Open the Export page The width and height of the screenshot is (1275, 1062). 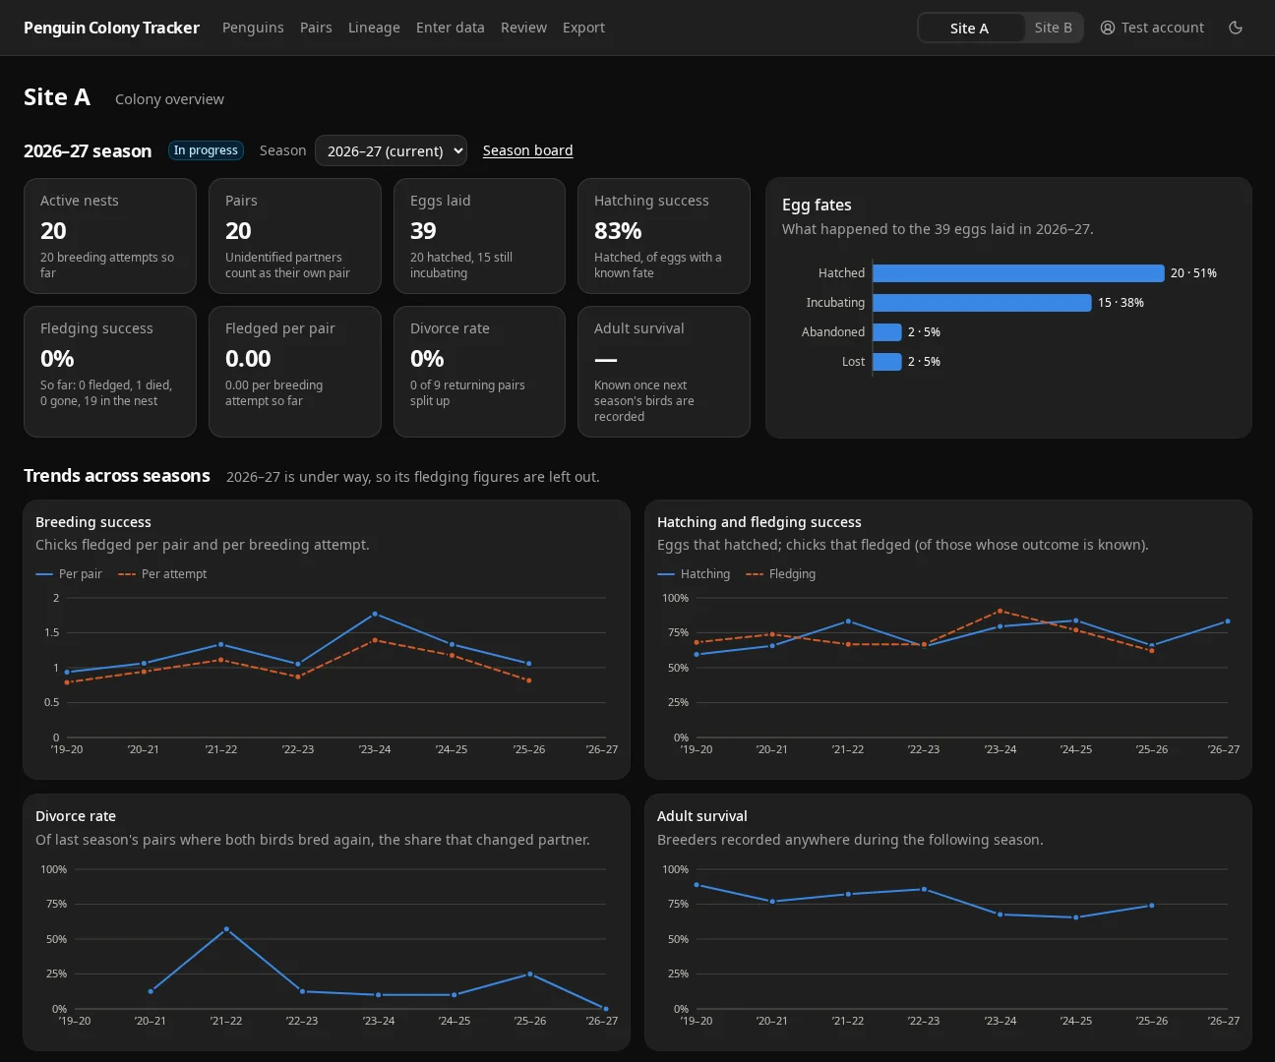(x=583, y=28)
